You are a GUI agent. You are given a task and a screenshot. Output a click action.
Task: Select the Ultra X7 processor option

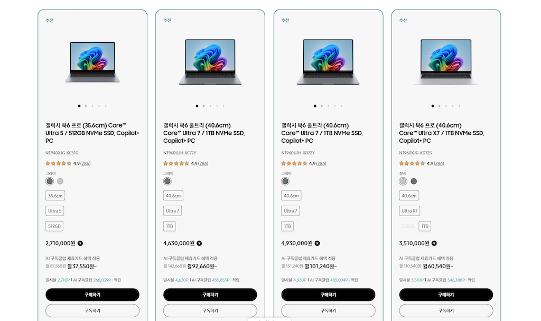[409, 211]
